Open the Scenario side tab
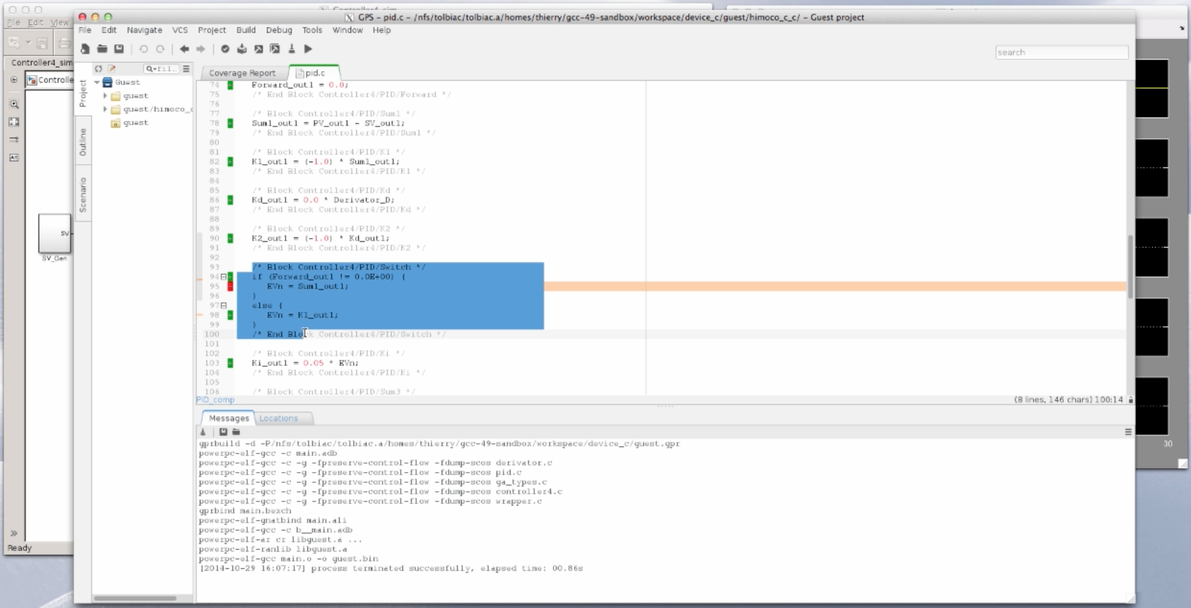 [83, 194]
